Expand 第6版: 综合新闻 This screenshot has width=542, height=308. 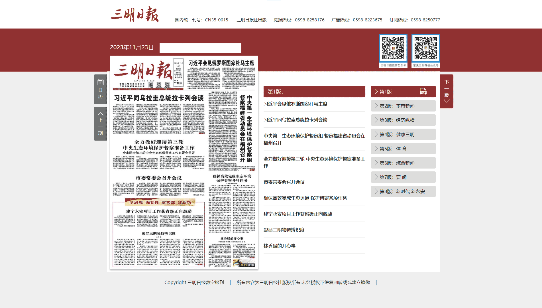[x=403, y=163]
